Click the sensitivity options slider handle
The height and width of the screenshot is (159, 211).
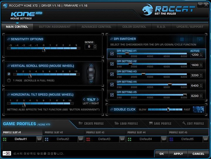tap(44, 50)
